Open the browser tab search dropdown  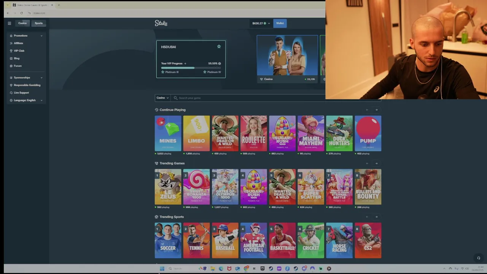pos(7,5)
